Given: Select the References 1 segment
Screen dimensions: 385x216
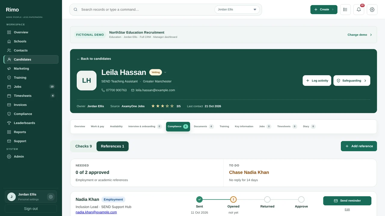Looking at the screenshot, I should (x=112, y=146).
